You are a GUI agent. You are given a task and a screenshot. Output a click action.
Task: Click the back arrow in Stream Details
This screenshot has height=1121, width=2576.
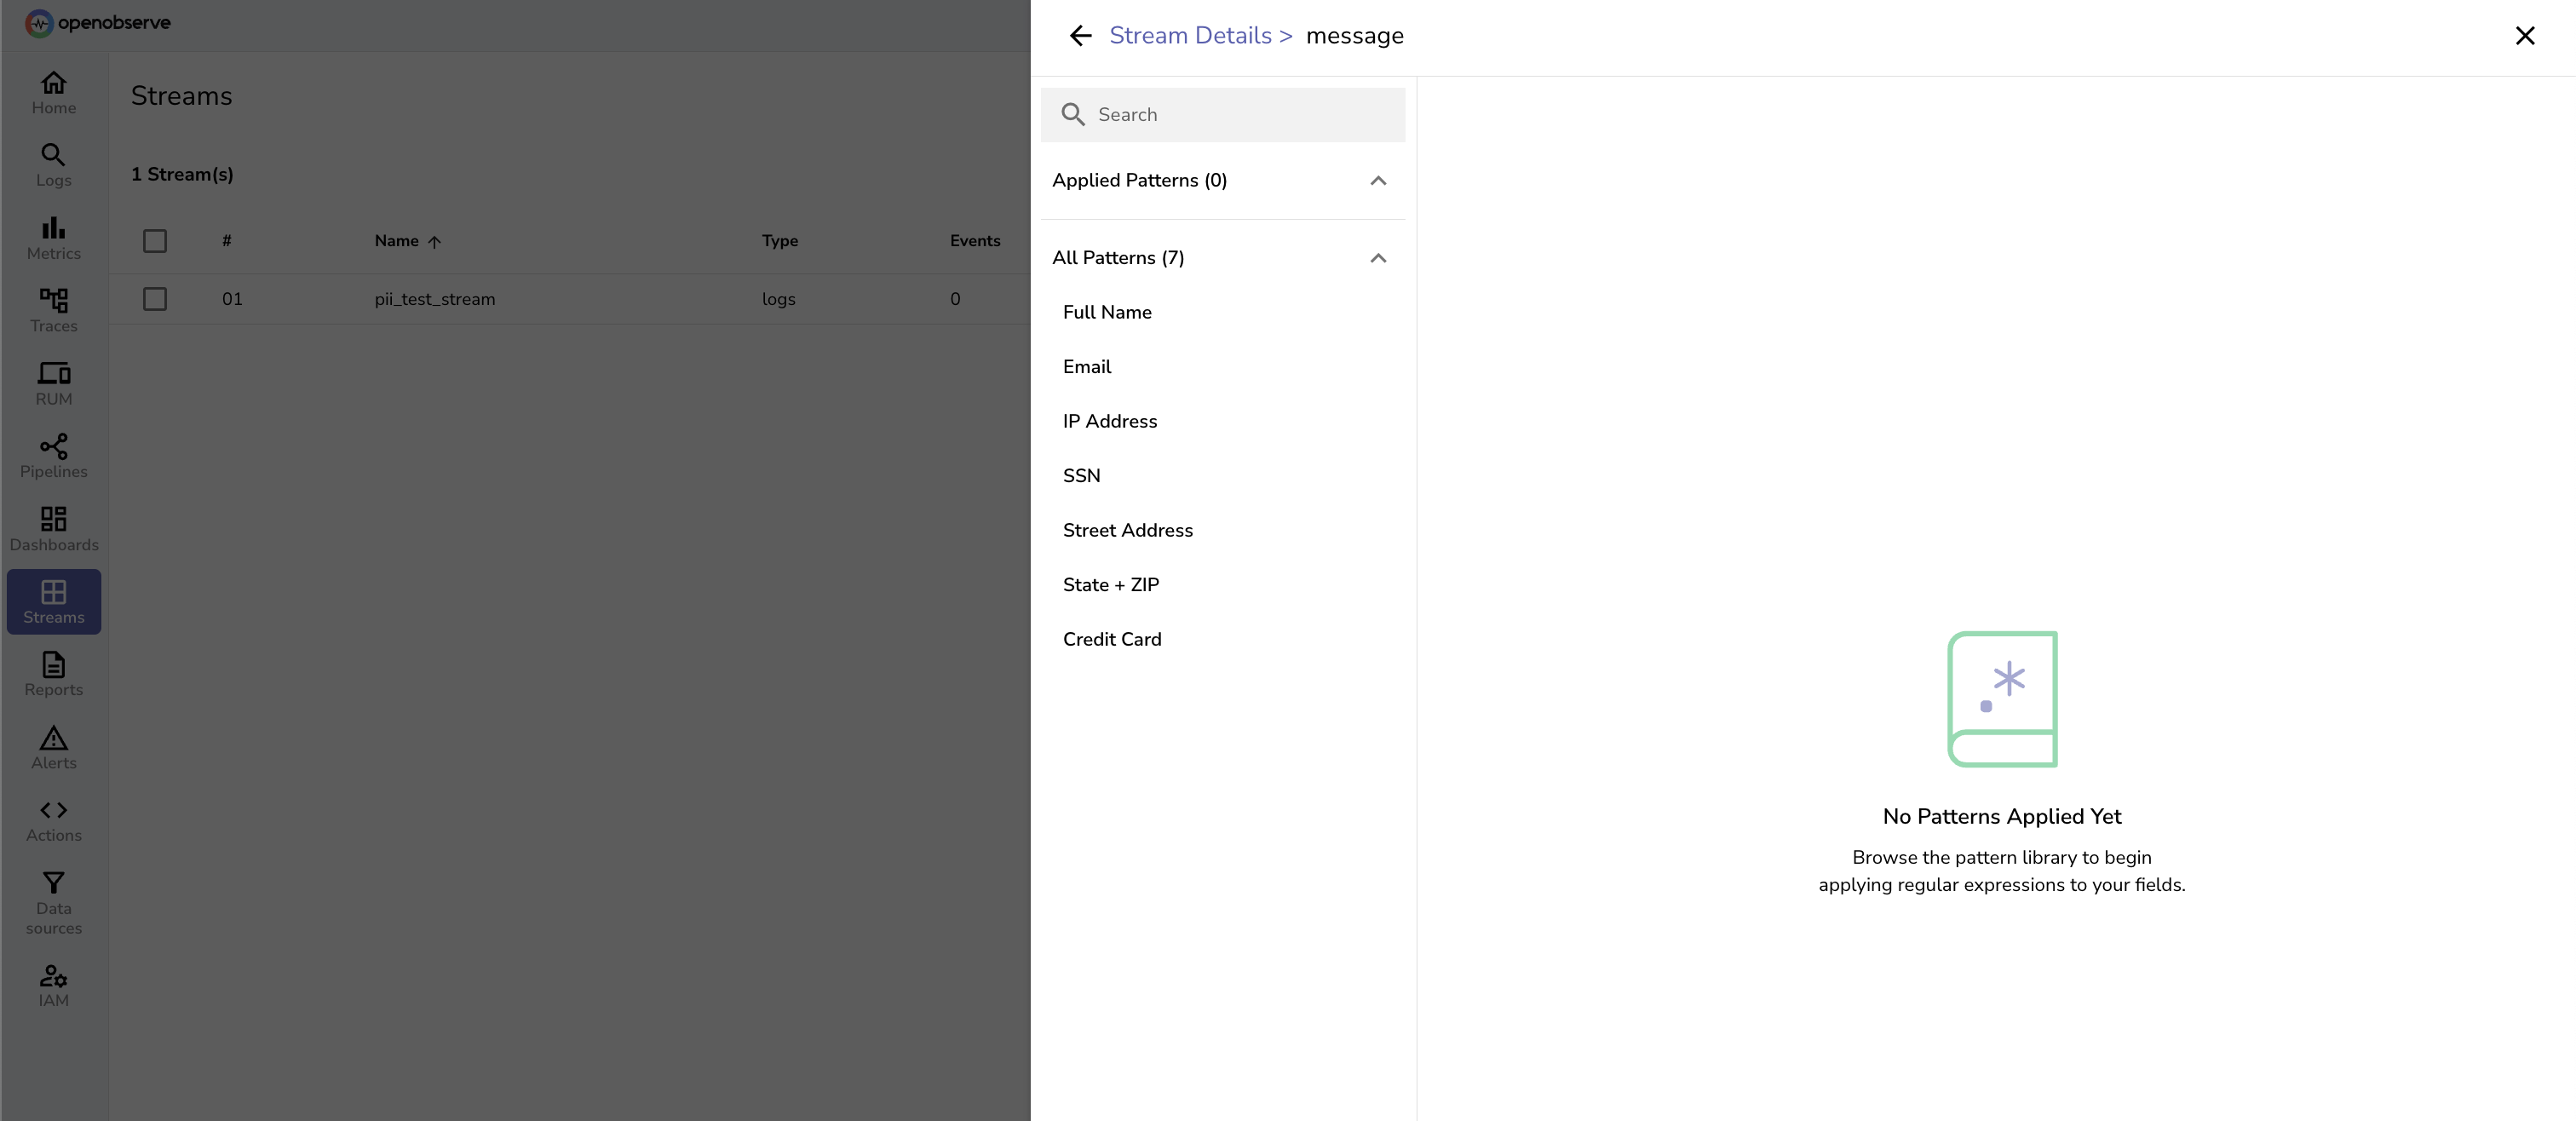point(1080,36)
